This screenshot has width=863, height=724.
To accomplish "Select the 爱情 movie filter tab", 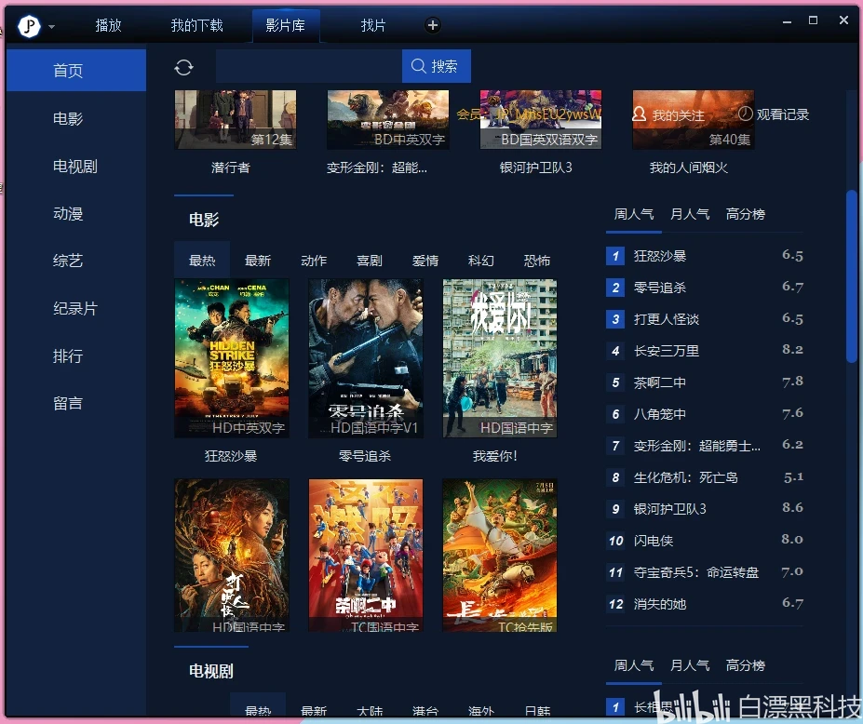I will [x=425, y=261].
